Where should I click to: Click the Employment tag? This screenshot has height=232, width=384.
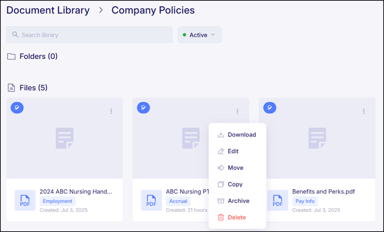point(57,201)
